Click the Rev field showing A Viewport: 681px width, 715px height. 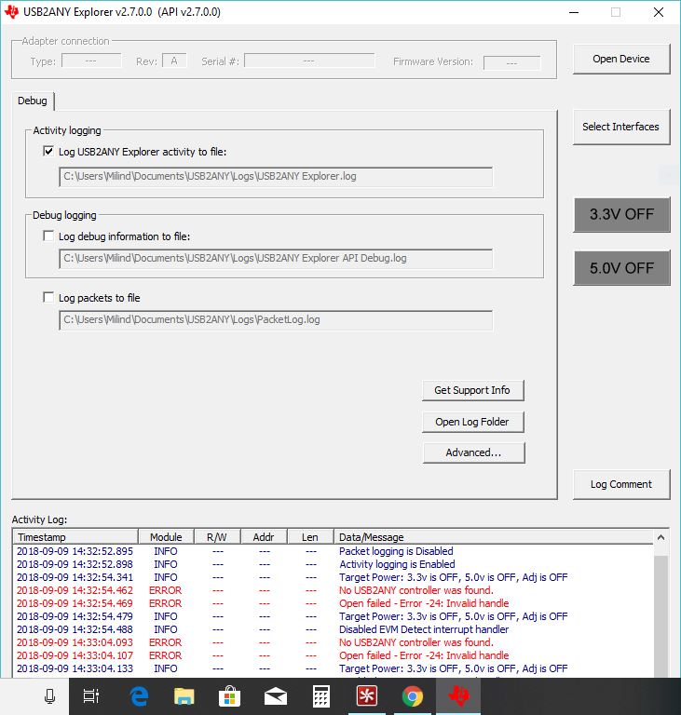coord(174,61)
